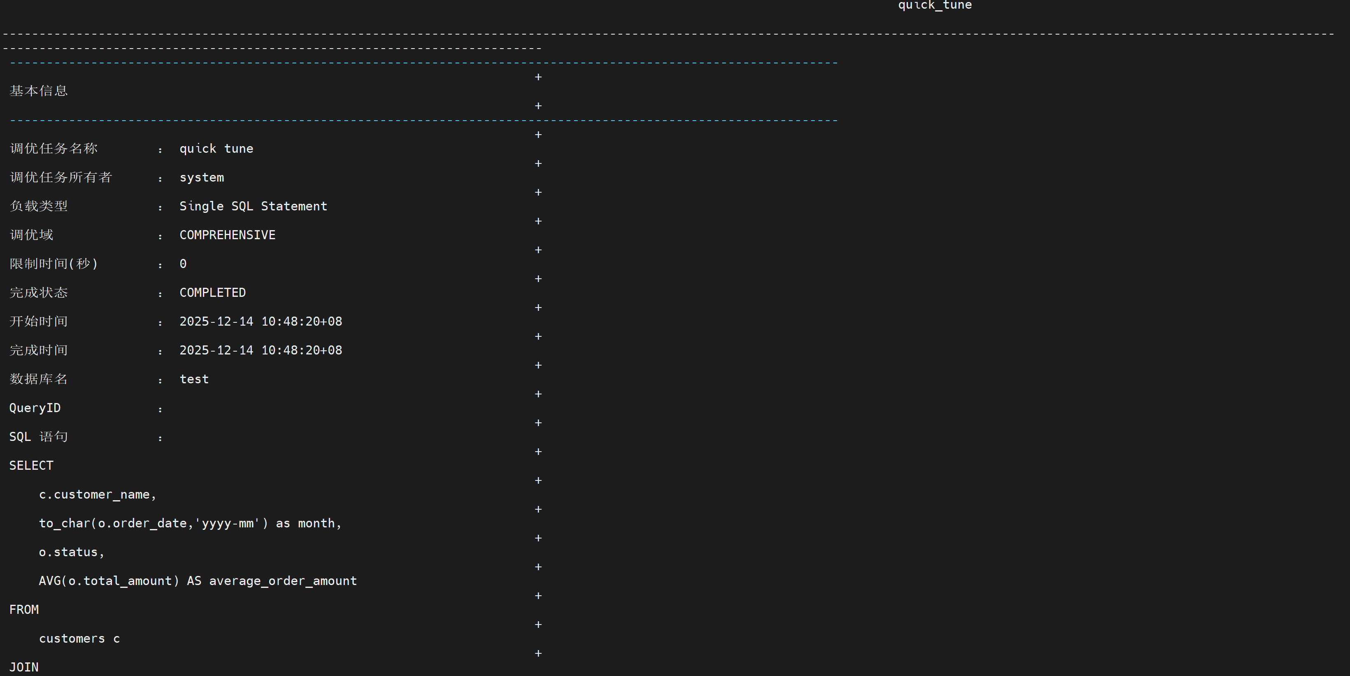Click the Single SQL Statement text
This screenshot has width=1350, height=676.
[253, 207]
